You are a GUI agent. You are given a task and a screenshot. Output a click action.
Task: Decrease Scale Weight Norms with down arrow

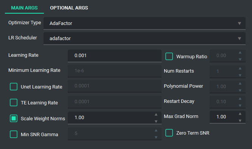click(x=156, y=121)
